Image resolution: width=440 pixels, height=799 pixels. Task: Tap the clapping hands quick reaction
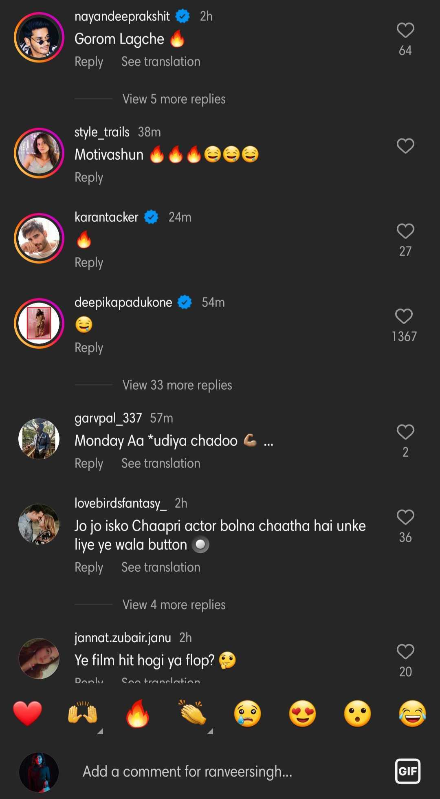(x=193, y=713)
